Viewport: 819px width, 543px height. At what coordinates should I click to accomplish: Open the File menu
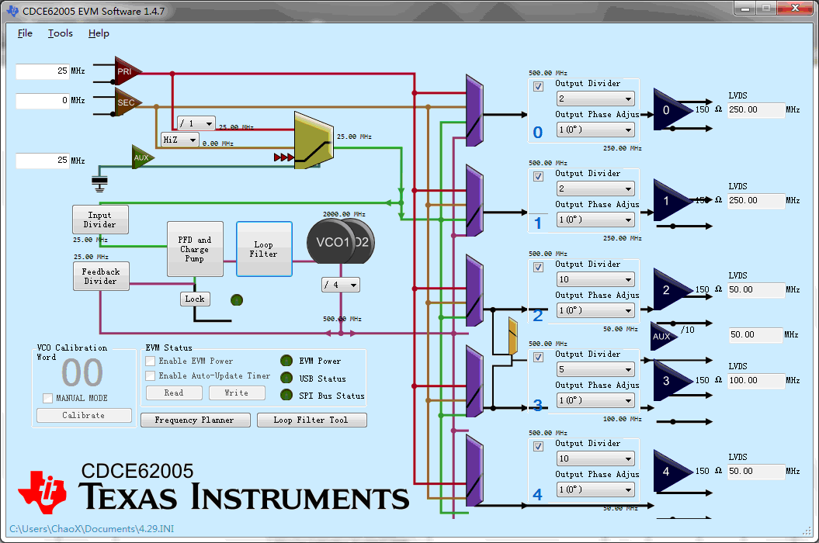[25, 33]
